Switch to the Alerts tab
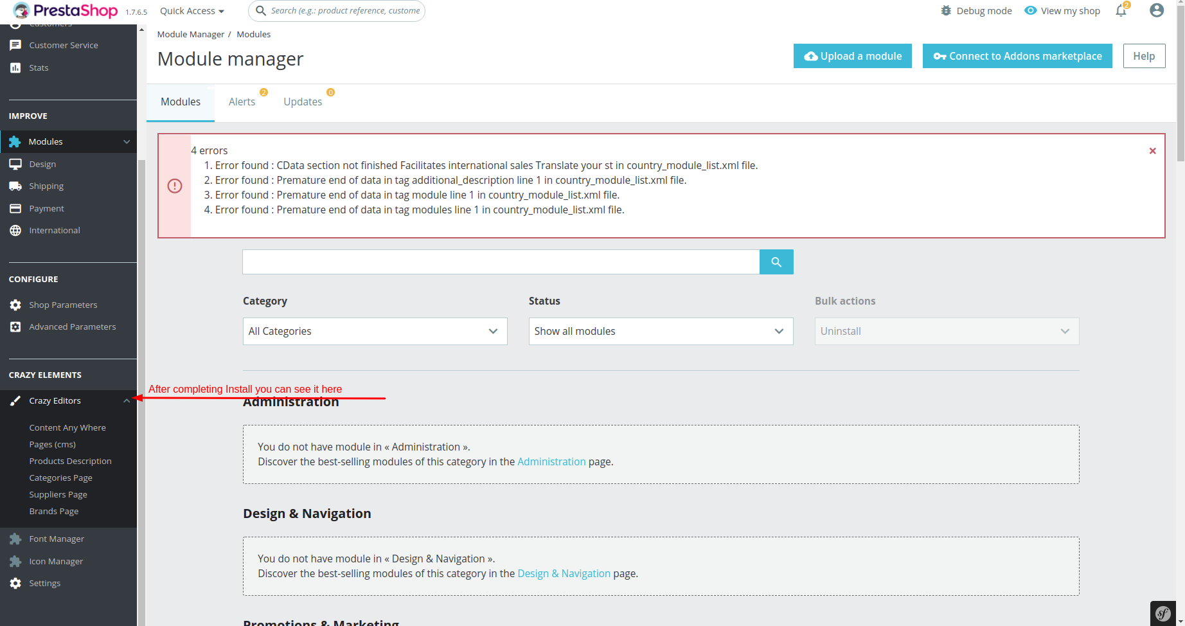The image size is (1185, 626). tap(242, 102)
